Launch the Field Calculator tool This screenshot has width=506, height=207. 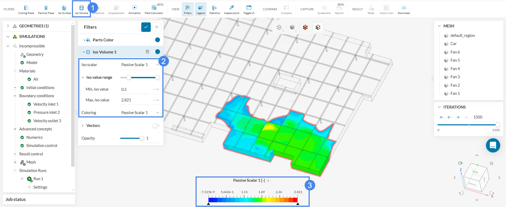(x=154, y=9)
